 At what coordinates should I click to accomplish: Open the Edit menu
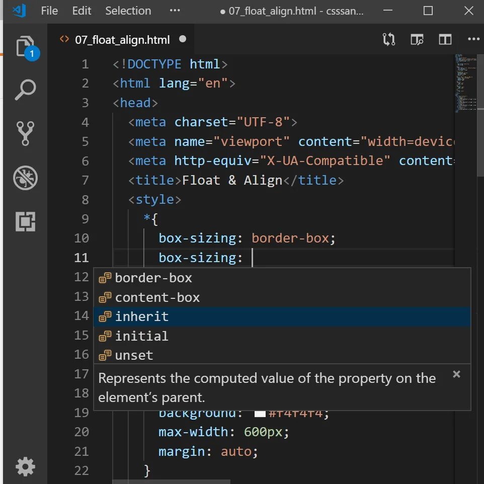point(82,11)
